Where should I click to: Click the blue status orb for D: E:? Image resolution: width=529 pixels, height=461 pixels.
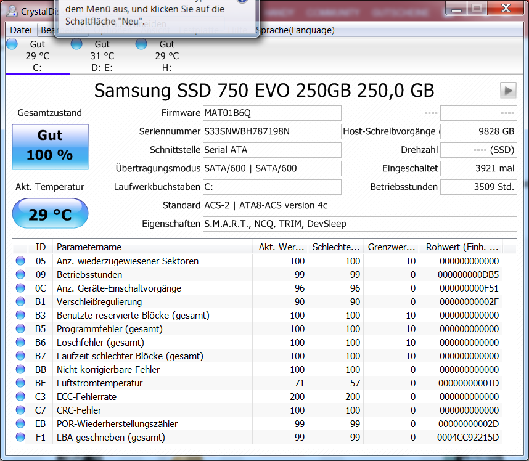76,44
